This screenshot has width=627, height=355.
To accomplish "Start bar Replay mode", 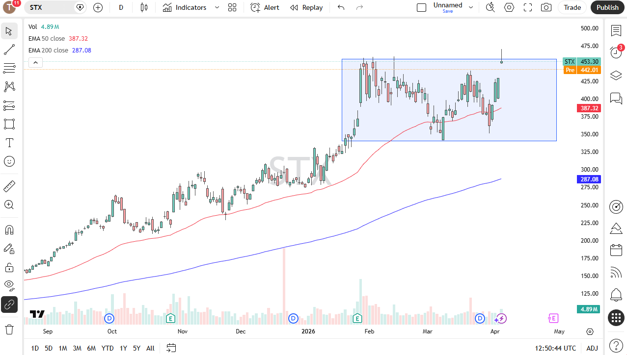I will click(x=306, y=7).
